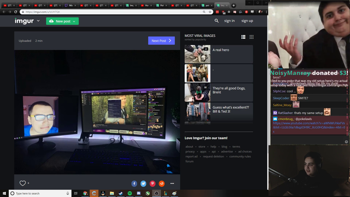350x197 pixels.
Task: Switch to the first YouTube tab
Action: pyautogui.click(x=9, y=5)
